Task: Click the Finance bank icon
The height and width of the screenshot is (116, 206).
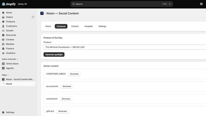Action: click(x=3, y=48)
